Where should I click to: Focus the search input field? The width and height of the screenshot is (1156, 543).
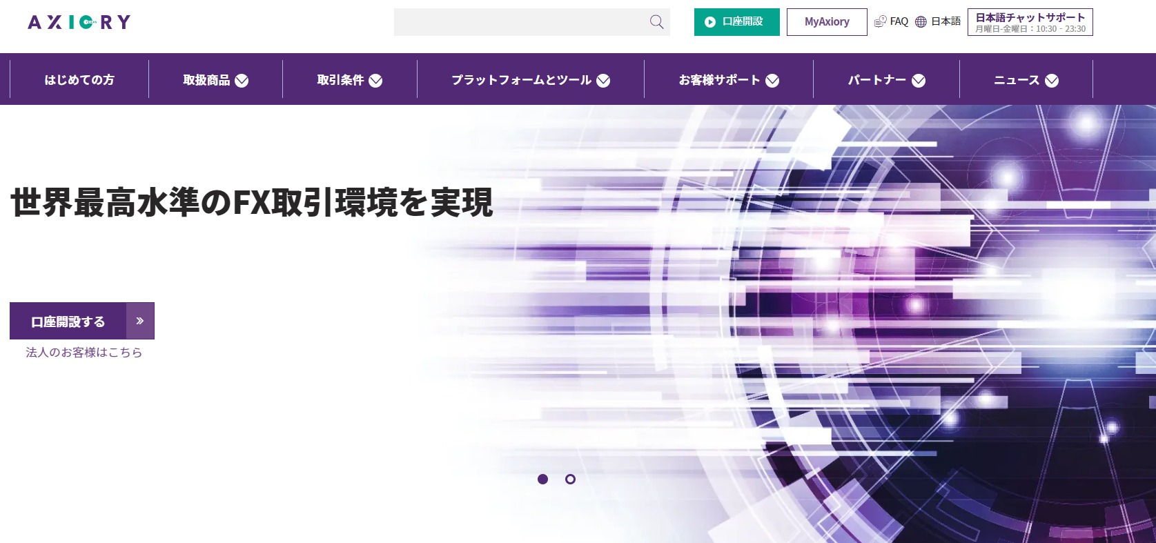[531, 22]
